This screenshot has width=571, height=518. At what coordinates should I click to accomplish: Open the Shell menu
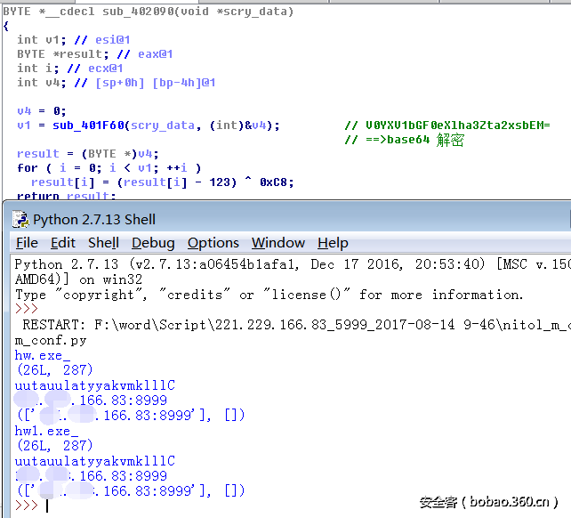(103, 243)
